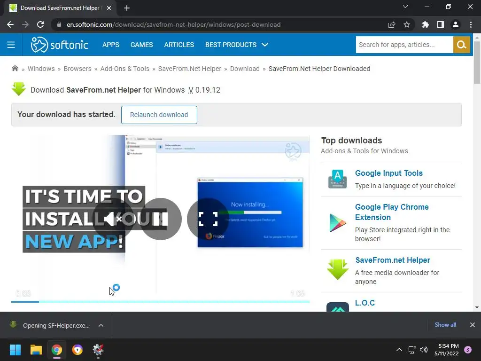Click the Relaunch download button
This screenshot has height=361, width=481.
pos(159,115)
